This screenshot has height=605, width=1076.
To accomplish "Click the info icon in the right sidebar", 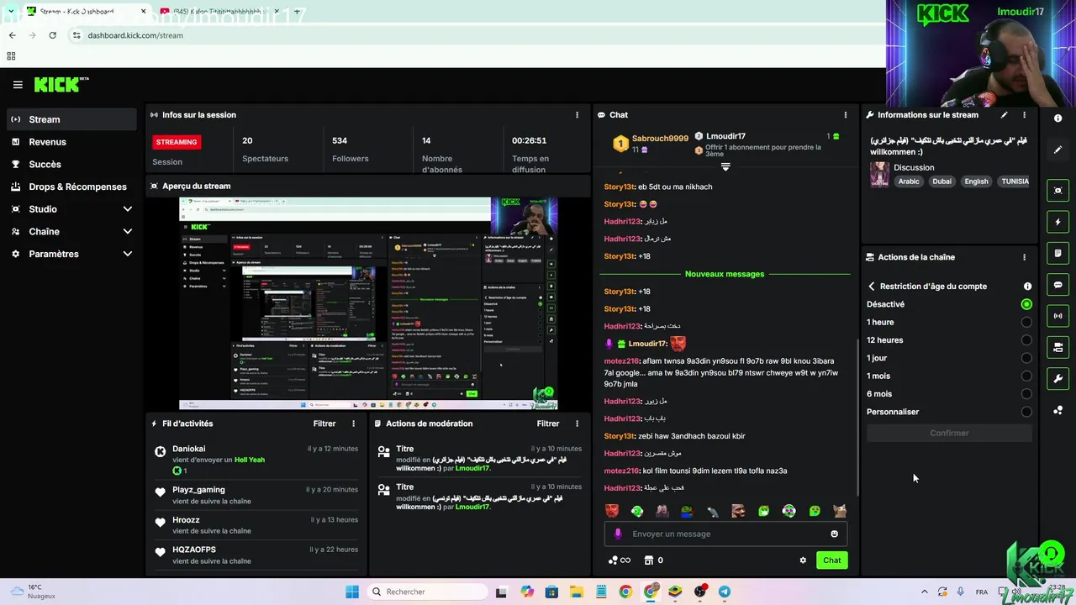I will (x=1058, y=118).
